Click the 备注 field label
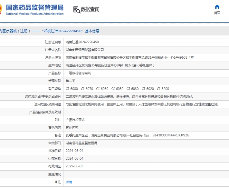The width and height of the screenshot is (229, 188). [58, 135]
